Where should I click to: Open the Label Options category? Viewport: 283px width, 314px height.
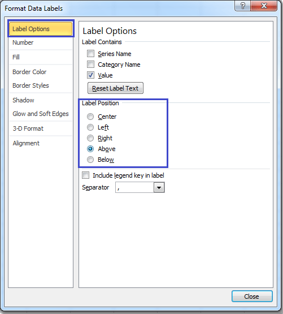pyautogui.click(x=41, y=29)
